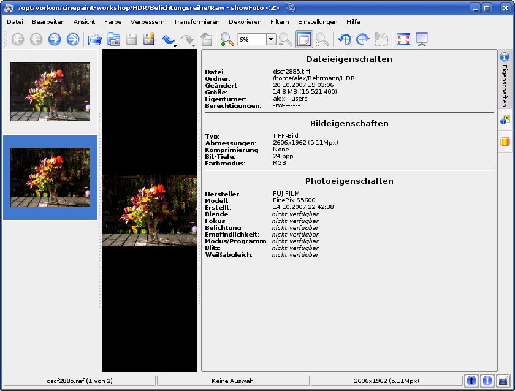
Task: Switch to the Eigenschaften sidebar tab
Action: [505, 80]
